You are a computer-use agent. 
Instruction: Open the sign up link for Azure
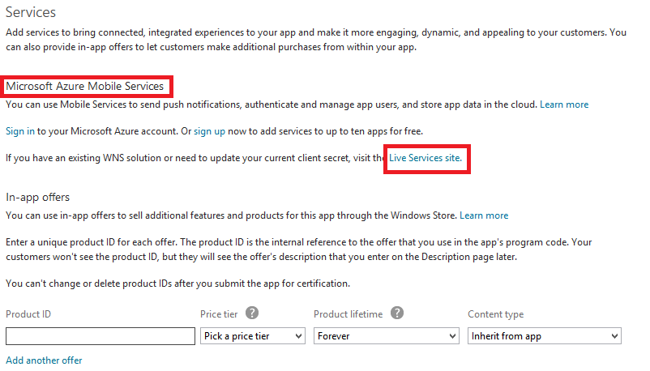coord(209,131)
